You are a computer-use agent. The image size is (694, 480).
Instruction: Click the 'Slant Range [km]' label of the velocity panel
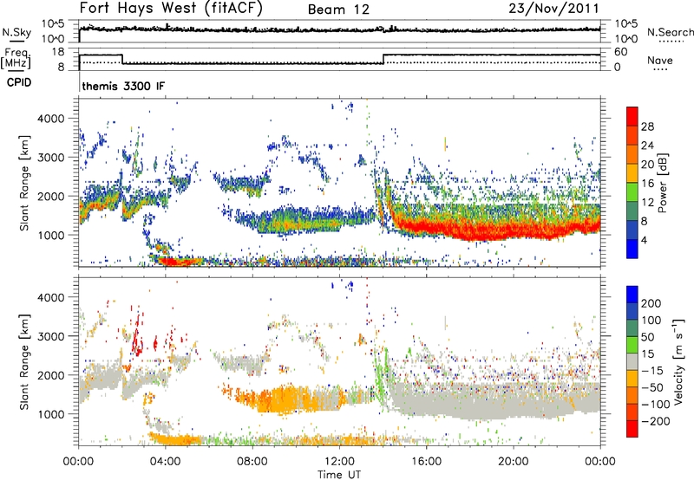[24, 362]
